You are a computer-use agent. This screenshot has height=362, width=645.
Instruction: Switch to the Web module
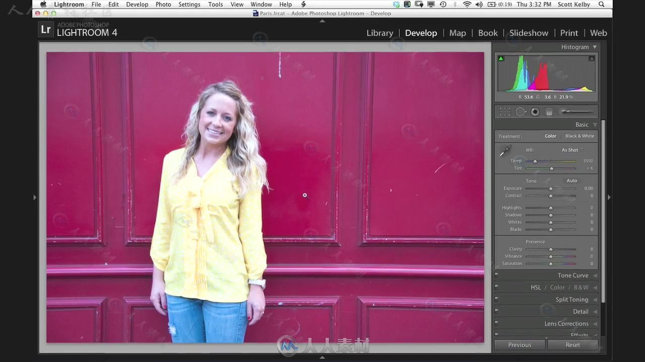599,33
